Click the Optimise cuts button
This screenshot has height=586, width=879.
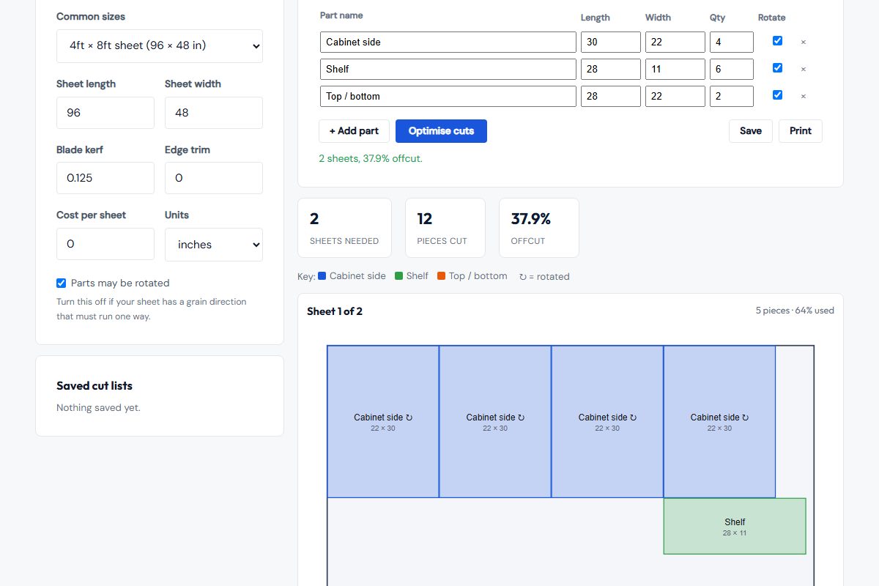[x=441, y=131]
